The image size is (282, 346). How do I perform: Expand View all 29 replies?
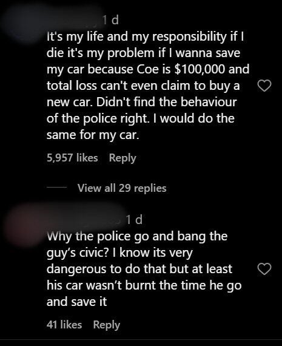(x=122, y=188)
